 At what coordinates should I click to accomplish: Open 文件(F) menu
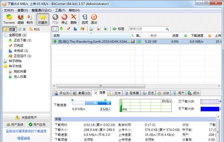9,10
